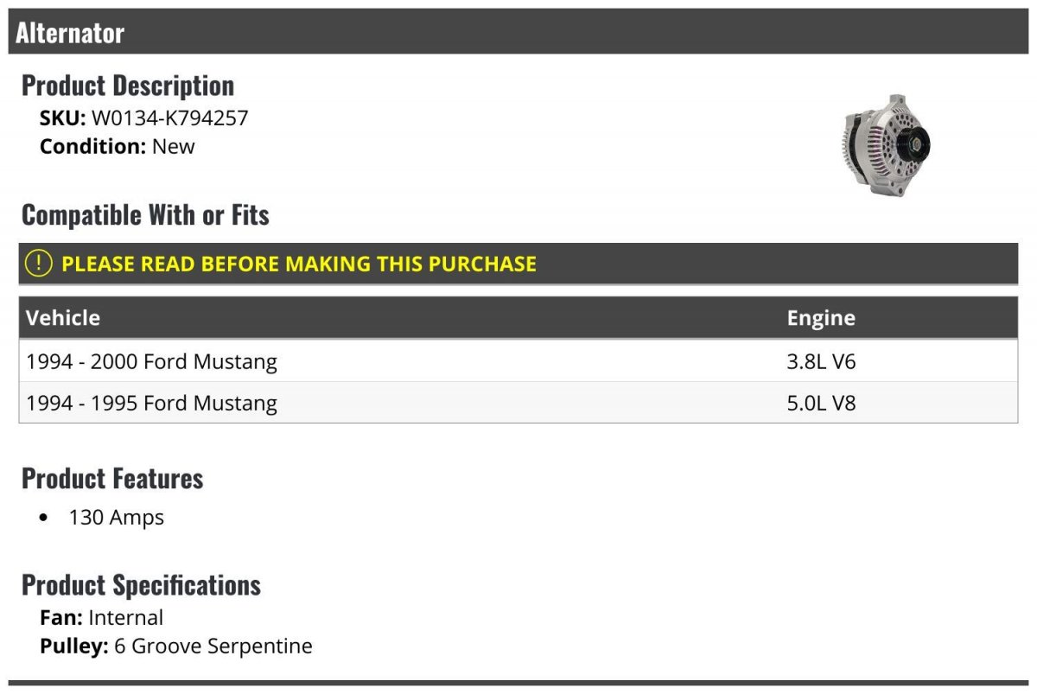Click the Product Description heading
The height and width of the screenshot is (694, 1037).
pos(128,86)
